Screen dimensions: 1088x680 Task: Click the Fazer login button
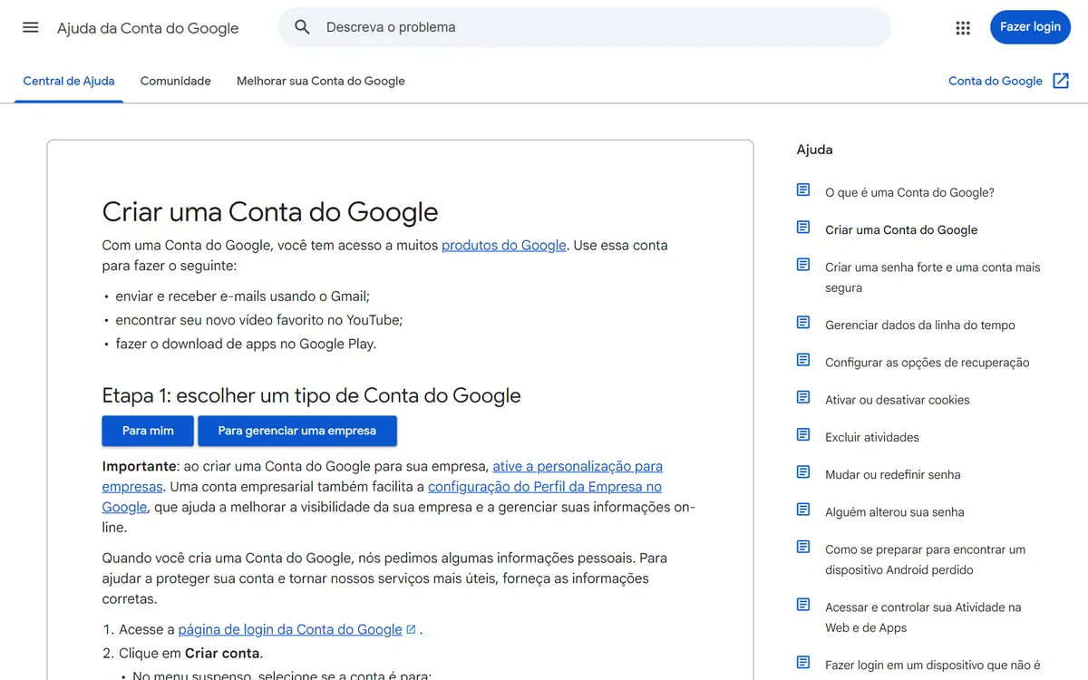coord(1030,27)
